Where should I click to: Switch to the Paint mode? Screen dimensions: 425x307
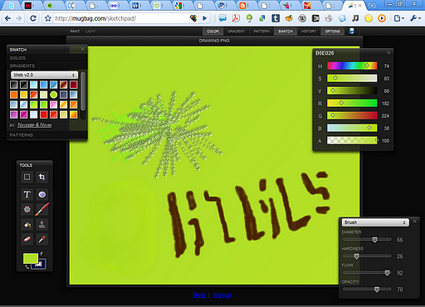(75, 32)
